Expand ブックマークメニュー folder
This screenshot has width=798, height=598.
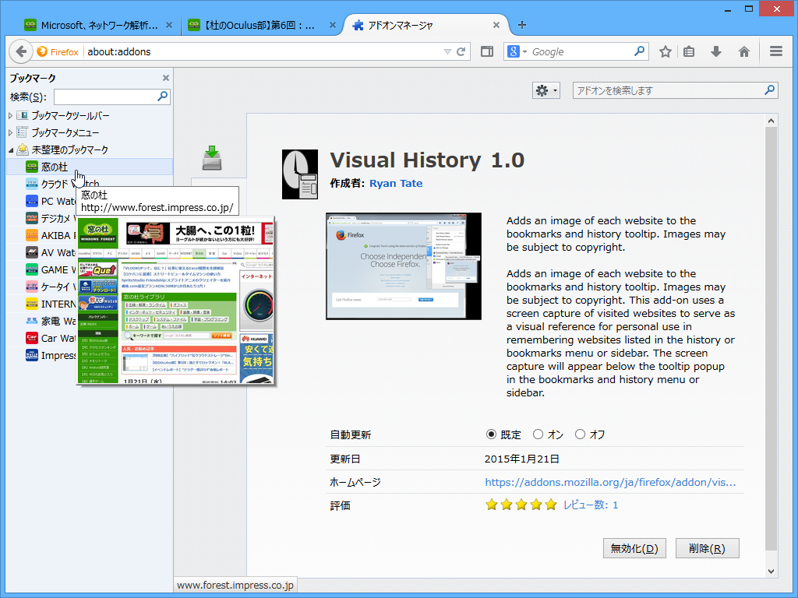pyautogui.click(x=11, y=132)
